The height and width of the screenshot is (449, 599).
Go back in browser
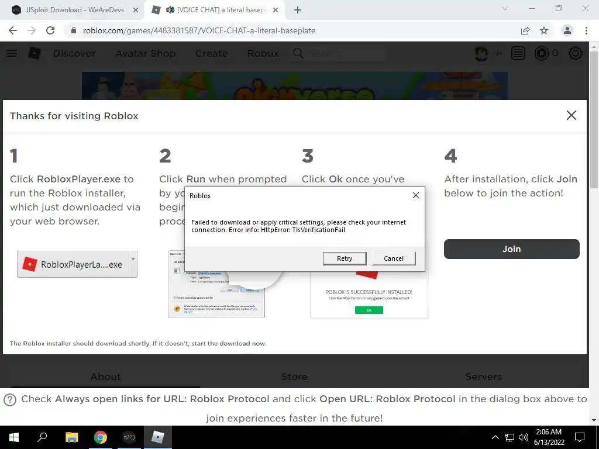[x=13, y=30]
